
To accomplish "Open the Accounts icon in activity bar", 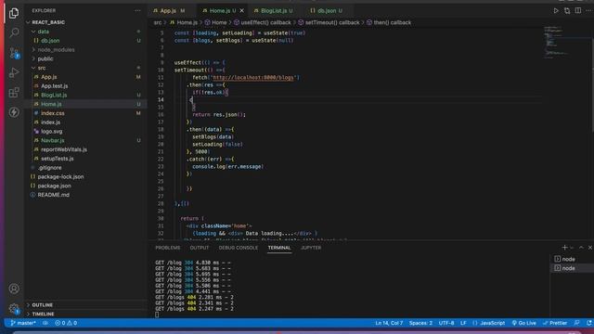I will pyautogui.click(x=14, y=289).
